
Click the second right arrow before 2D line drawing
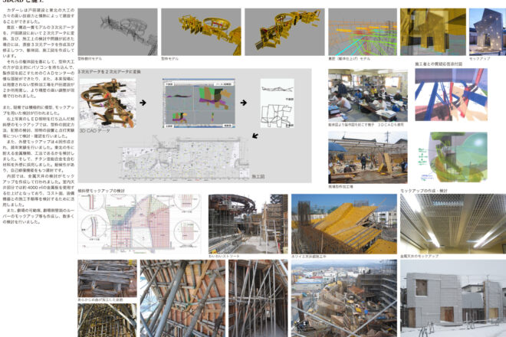tap(243, 102)
